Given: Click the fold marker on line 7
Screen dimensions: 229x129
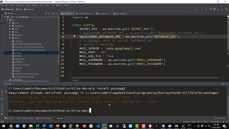Looking at the screenshot, I should coord(71,40).
